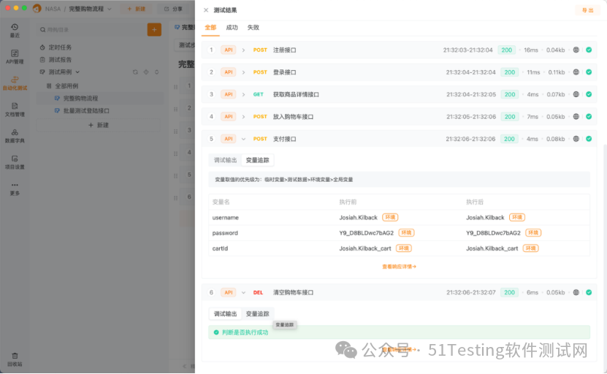Open 文档管理 sidebar icon
607x374 pixels.
[15, 109]
